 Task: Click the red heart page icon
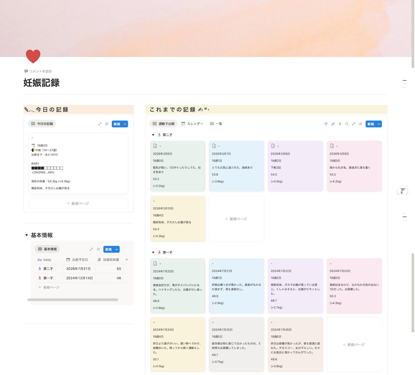[33, 56]
